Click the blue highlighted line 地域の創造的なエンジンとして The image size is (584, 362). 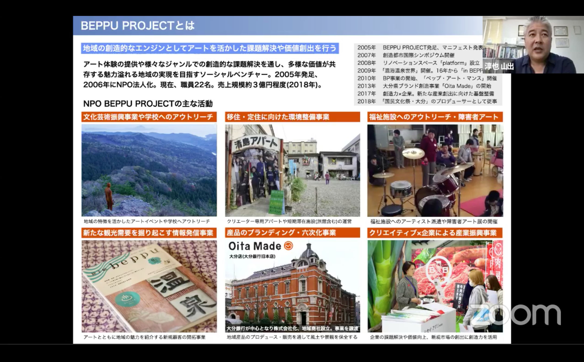(x=210, y=48)
